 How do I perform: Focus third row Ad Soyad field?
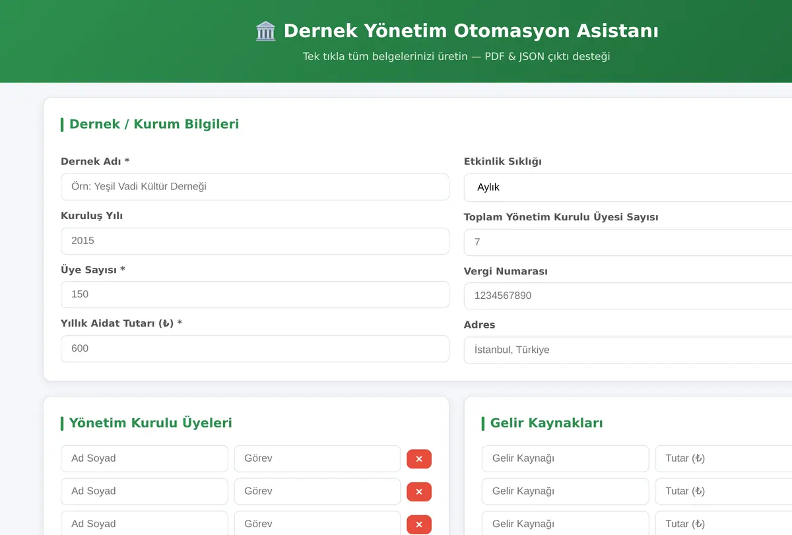pyautogui.click(x=145, y=523)
